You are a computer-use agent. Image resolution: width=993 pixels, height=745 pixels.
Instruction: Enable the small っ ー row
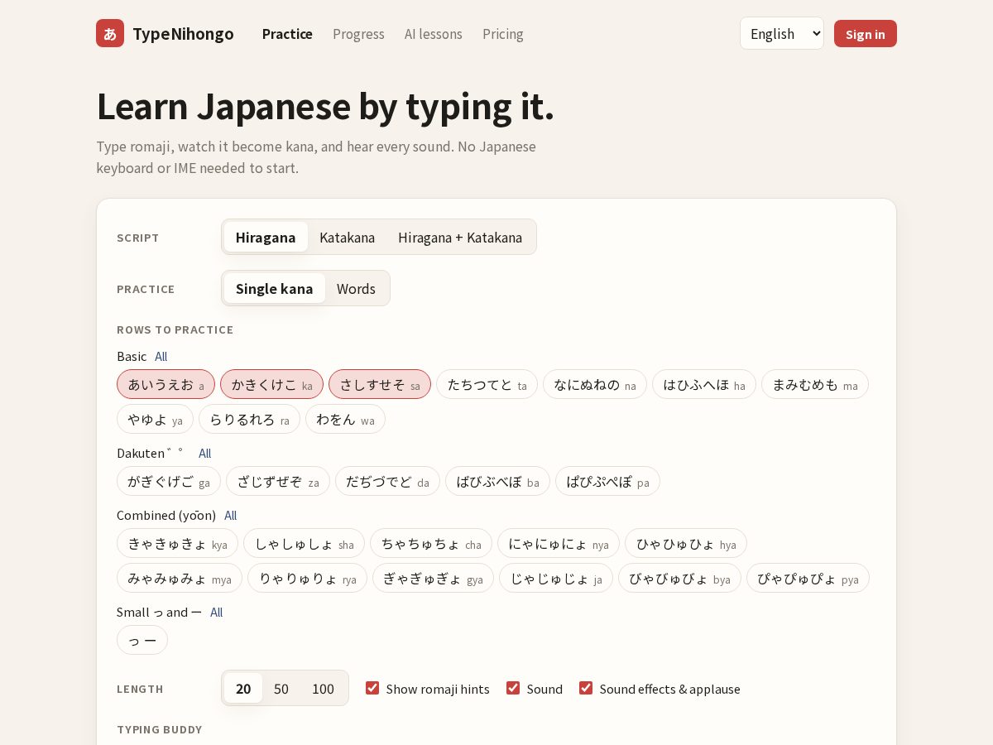pos(142,640)
